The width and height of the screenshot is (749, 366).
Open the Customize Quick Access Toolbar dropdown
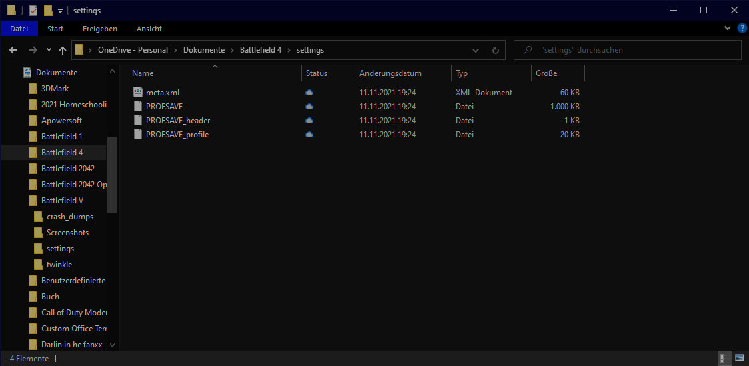[60, 11]
